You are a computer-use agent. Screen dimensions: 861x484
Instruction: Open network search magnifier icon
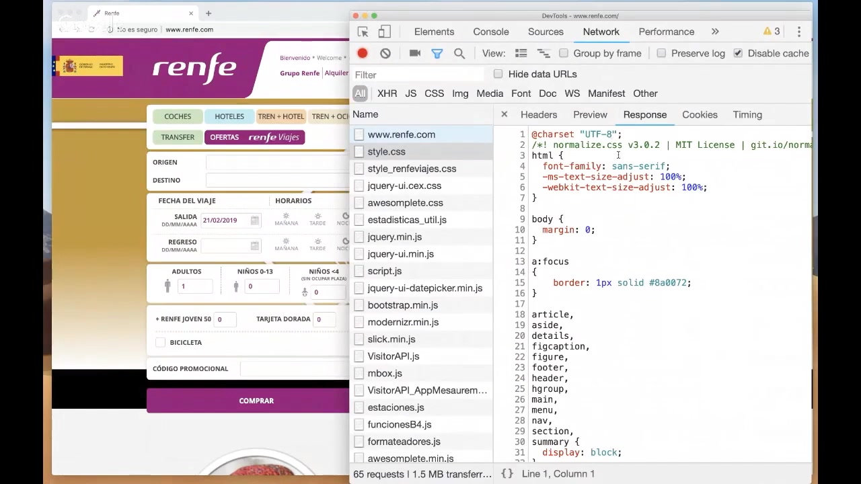[459, 53]
